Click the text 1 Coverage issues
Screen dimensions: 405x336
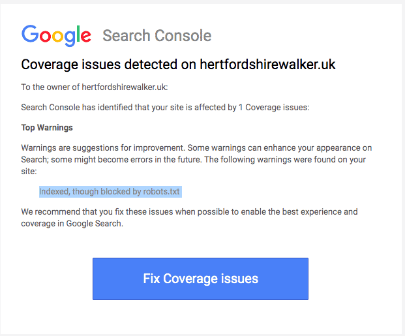[277, 107]
